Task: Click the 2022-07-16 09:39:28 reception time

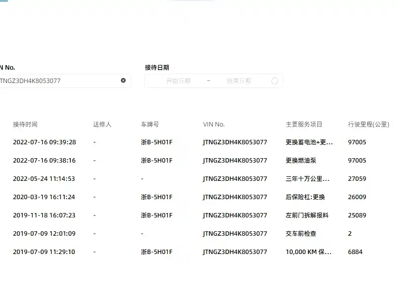Action: [45, 142]
